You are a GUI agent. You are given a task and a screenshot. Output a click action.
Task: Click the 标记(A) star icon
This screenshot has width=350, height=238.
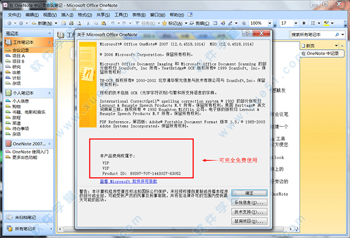coord(164,23)
